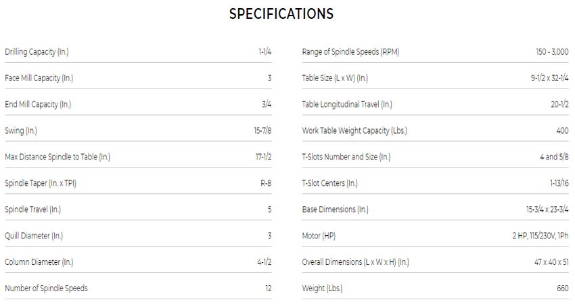Click the Work Table Weight Capacity label
This screenshot has height=304, width=575.
354,131
